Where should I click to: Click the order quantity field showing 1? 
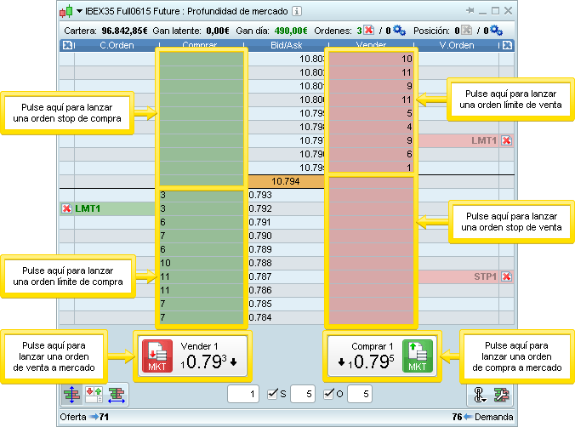(x=243, y=394)
